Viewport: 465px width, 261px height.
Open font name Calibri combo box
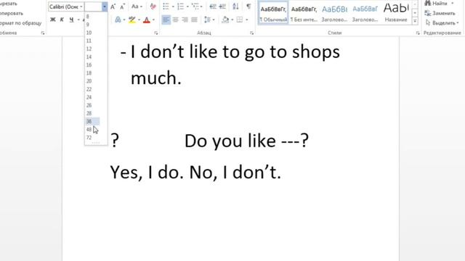(x=66, y=7)
